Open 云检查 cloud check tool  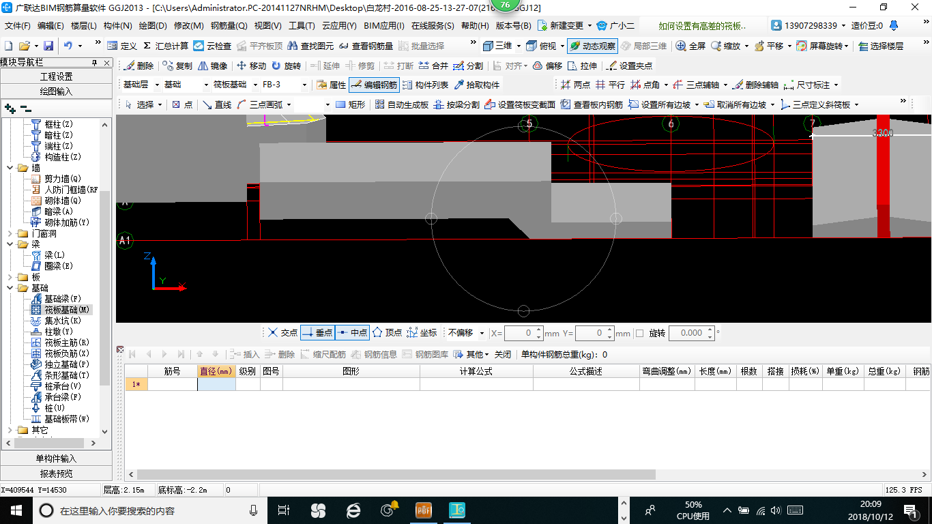click(x=212, y=46)
